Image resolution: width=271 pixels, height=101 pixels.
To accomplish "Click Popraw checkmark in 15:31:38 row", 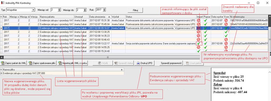I will click(x=205, y=20).
